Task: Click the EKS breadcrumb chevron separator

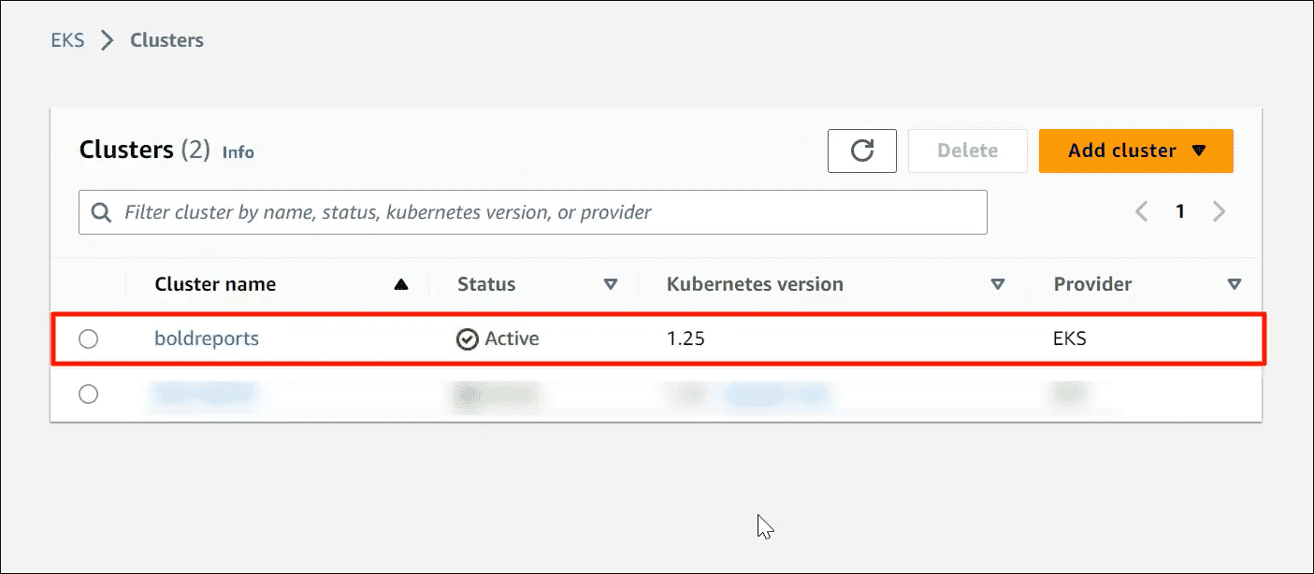Action: click(106, 40)
